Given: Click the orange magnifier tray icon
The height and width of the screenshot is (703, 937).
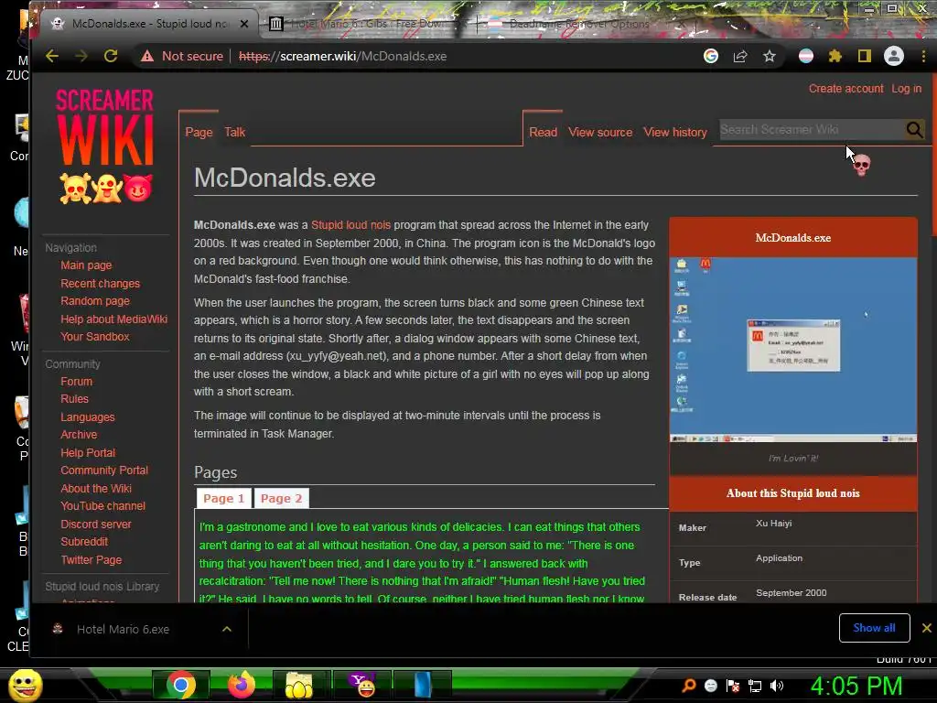Looking at the screenshot, I should point(688,686).
